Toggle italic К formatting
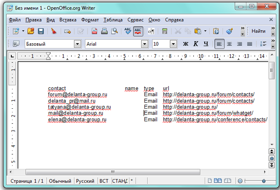Screen dimensions: 280x190 tap(196, 44)
